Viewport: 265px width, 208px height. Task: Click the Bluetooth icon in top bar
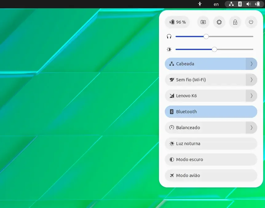240,4
